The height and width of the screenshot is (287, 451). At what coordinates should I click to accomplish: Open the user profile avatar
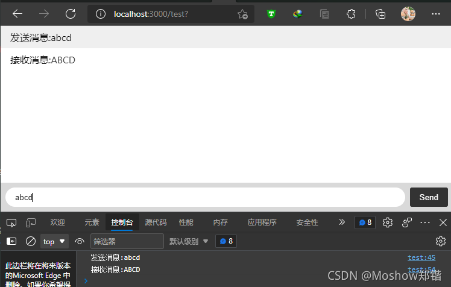[408, 14]
